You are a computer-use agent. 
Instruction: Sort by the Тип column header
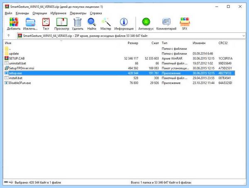[x=164, y=43]
